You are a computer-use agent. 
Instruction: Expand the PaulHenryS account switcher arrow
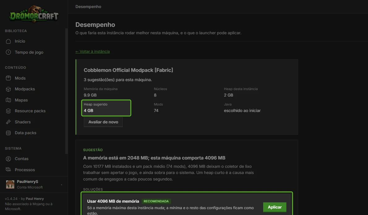pyautogui.click(x=62, y=184)
